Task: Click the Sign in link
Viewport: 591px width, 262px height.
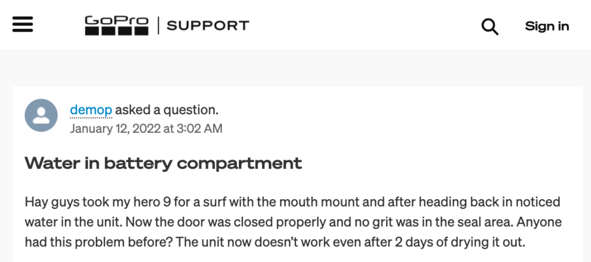Action: pyautogui.click(x=547, y=26)
